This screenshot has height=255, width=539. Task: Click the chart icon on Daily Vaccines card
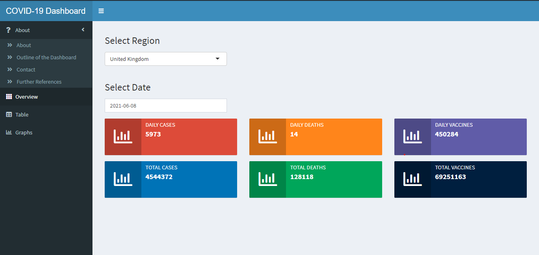[x=412, y=137]
